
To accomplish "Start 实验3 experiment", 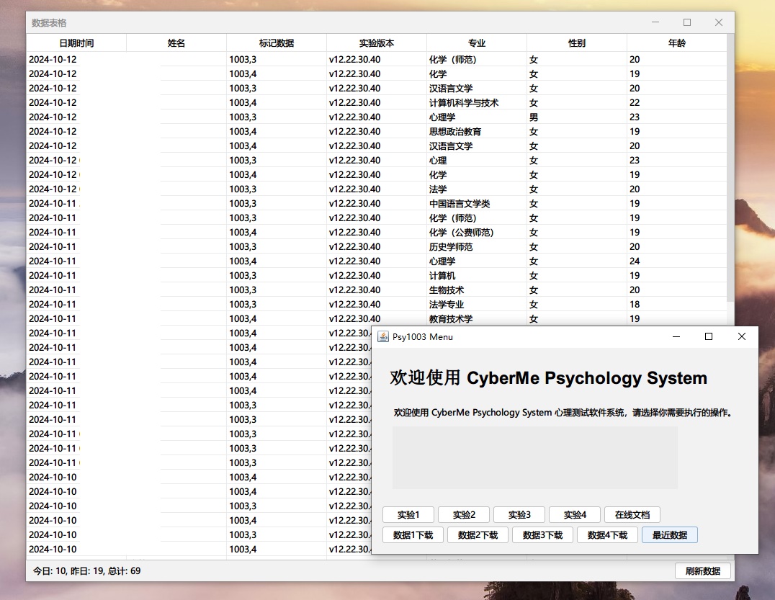I will [x=519, y=515].
